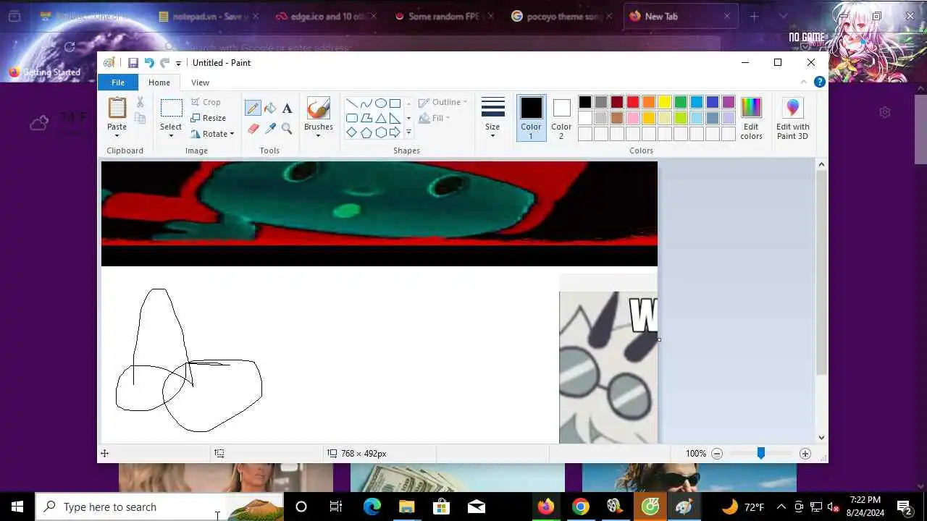Click the Undo arrow in the title bar
Screen dimensions: 927x521
point(149,63)
